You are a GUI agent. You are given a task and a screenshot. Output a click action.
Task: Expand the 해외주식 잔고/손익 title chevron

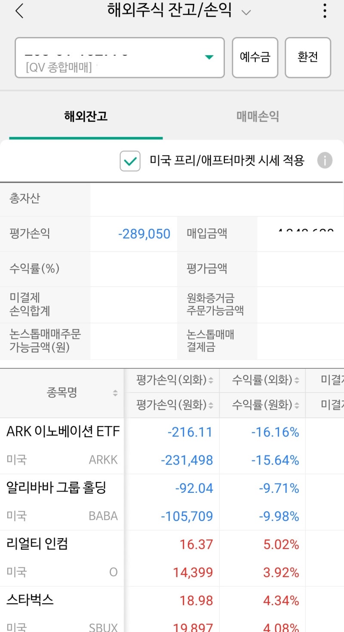[x=246, y=12]
